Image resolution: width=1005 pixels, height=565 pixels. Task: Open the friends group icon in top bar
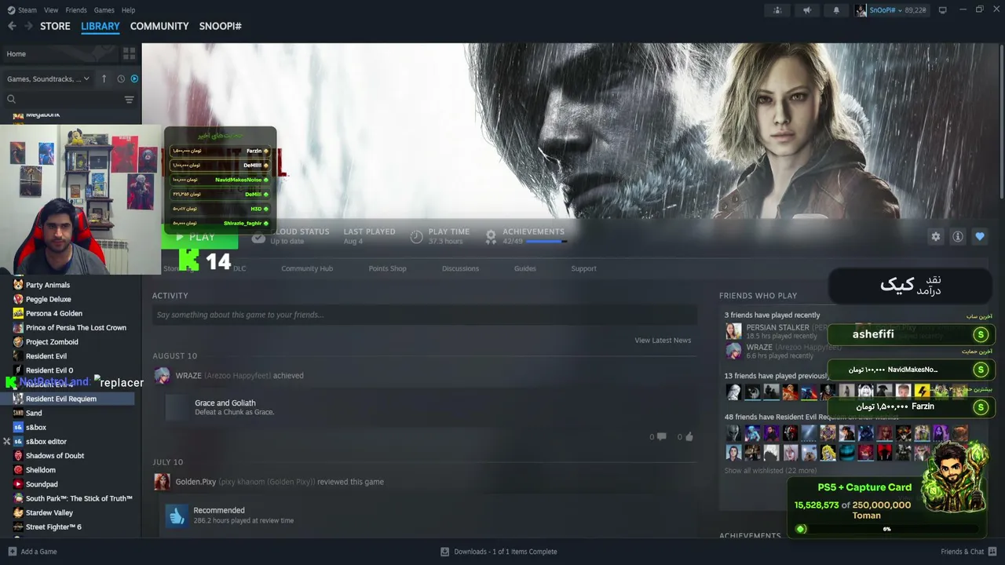pyautogui.click(x=777, y=10)
